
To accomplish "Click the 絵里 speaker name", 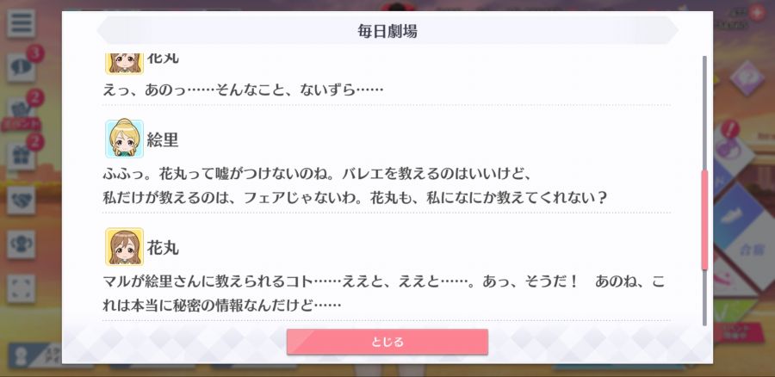I will pos(163,139).
